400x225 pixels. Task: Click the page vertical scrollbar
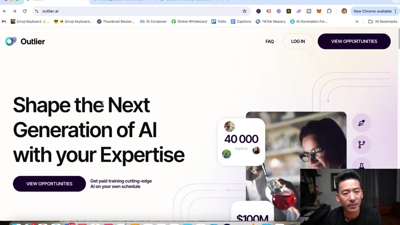point(399,38)
